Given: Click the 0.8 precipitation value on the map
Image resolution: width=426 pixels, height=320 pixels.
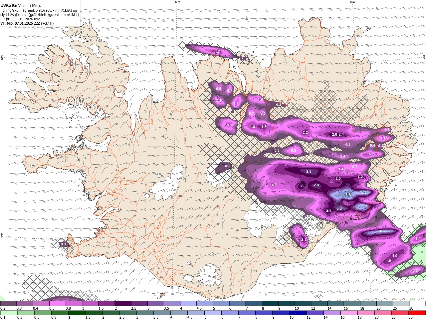Looking at the screenshot, I should (x=294, y=151).
